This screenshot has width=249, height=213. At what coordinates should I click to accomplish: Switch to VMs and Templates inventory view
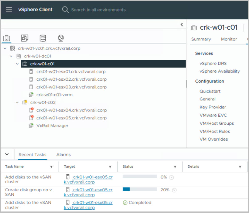(x=25, y=38)
